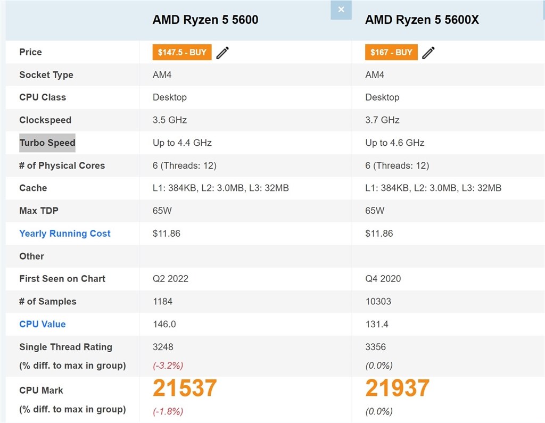Viewport: 545px width, 423px height.
Task: Edit the Ryzen 5 5600 price with the pencil icon
Action: click(222, 53)
